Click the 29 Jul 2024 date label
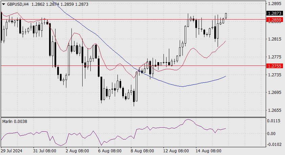Screen dimensions: 285x155 tap(12, 151)
